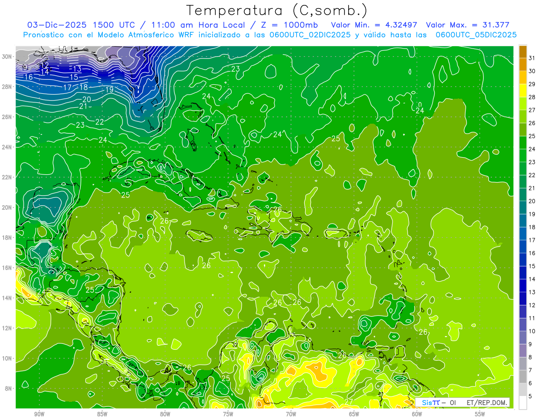This screenshot has width=544, height=420.
Task: Click the 'ET/REP.DOM.' credit label
Action: (x=487, y=402)
